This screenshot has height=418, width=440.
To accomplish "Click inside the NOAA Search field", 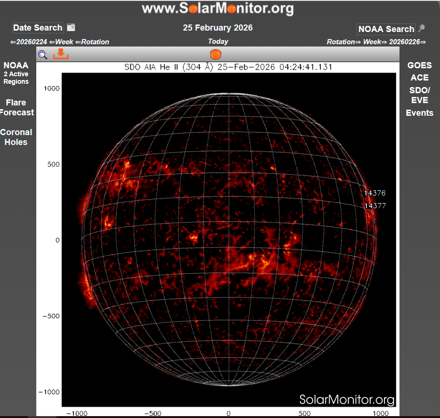I will point(386,29).
